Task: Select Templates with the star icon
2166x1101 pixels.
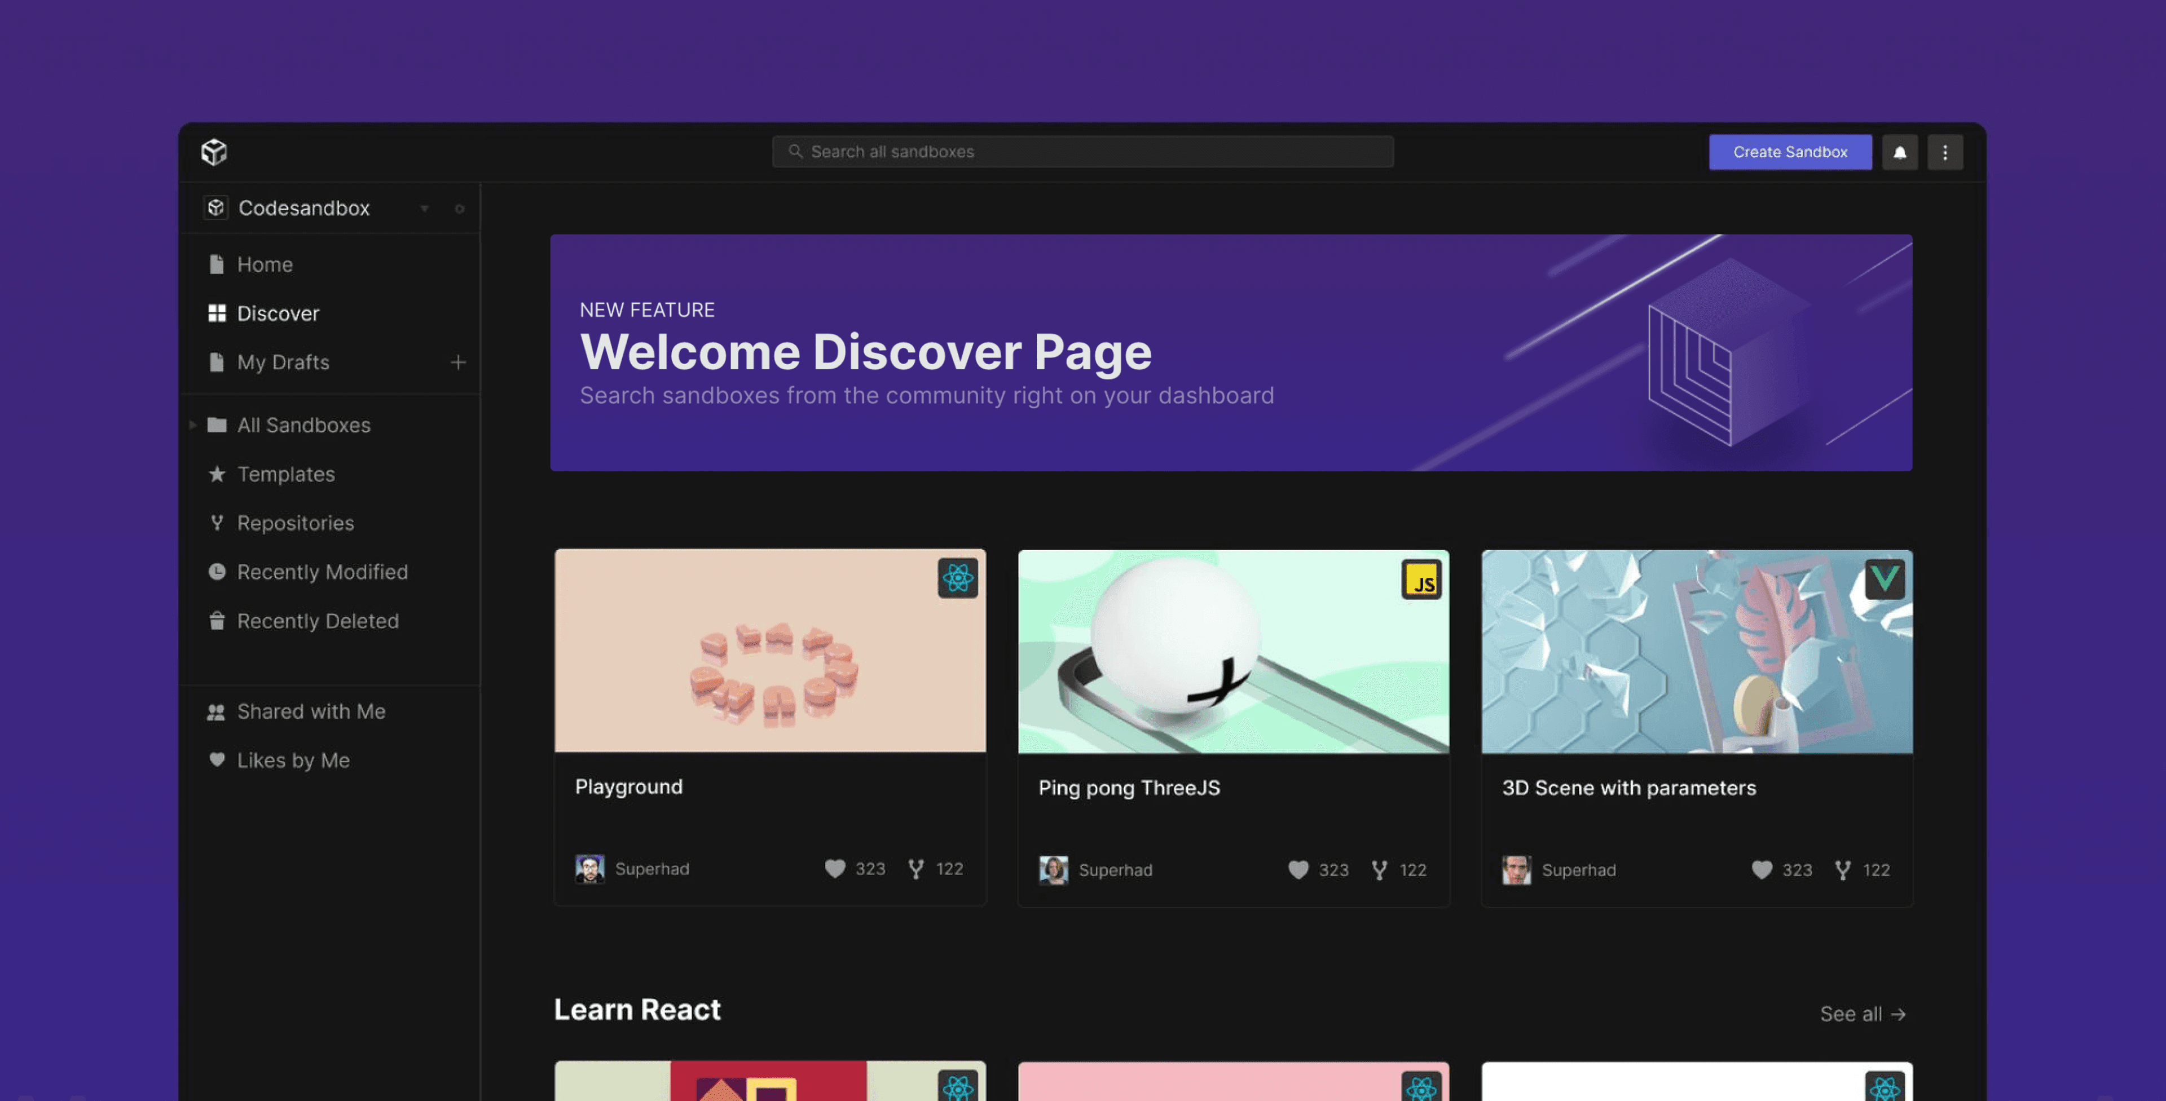Action: click(x=285, y=474)
